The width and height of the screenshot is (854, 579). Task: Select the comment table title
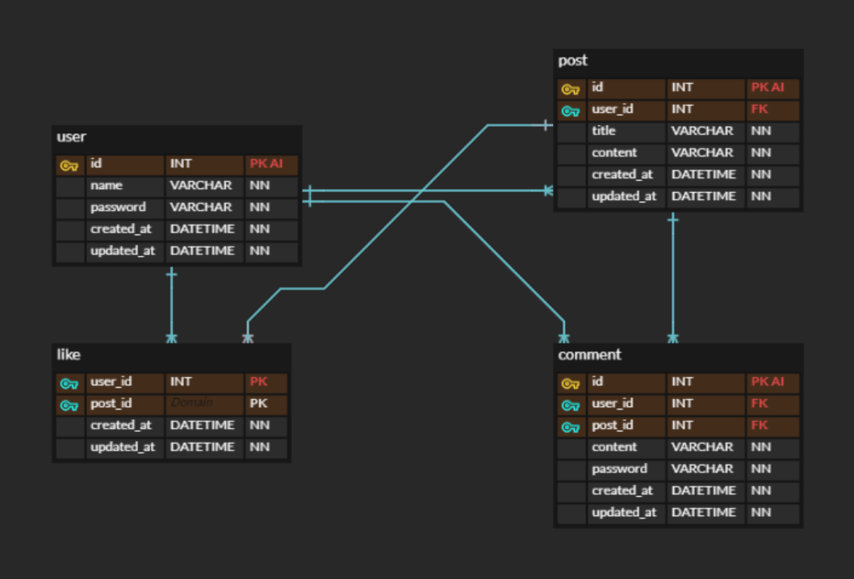tap(589, 355)
